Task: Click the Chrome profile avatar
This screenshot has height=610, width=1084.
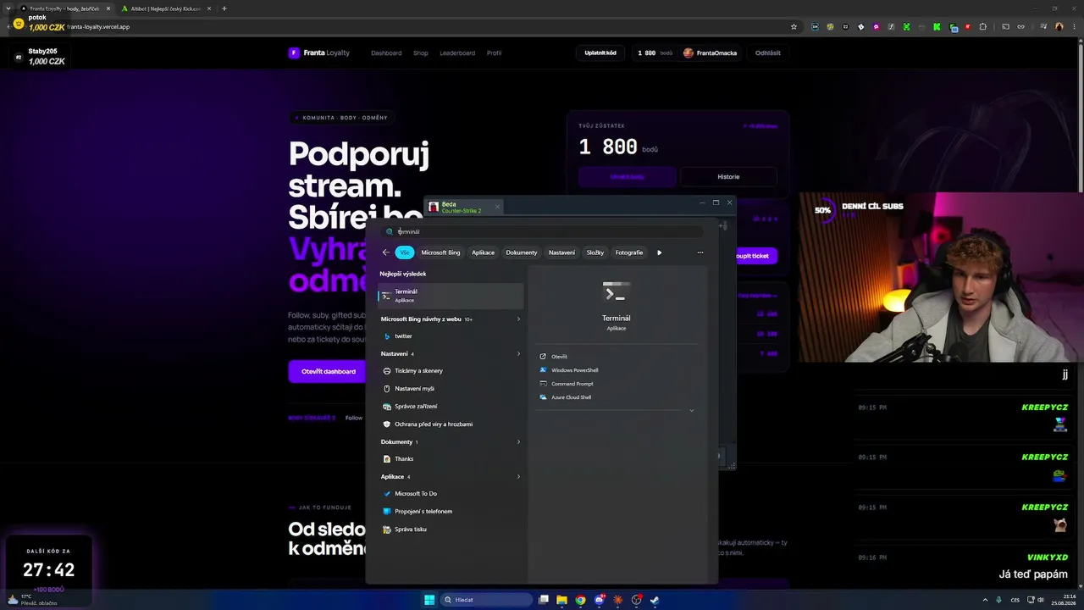Action: coord(1059,27)
